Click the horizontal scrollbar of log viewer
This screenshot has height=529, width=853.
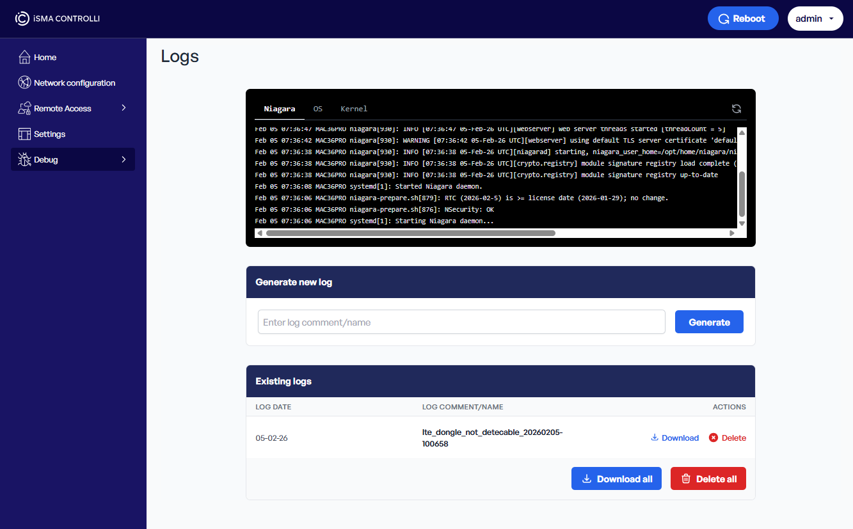[410, 233]
